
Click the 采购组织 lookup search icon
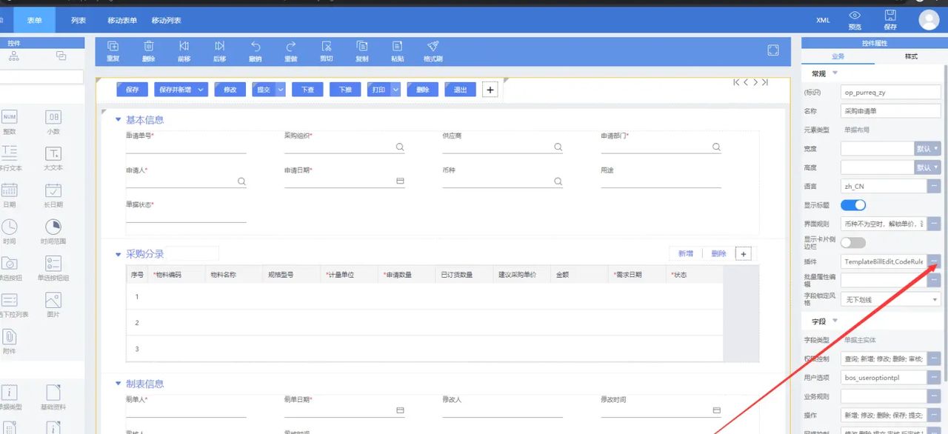[x=400, y=147]
